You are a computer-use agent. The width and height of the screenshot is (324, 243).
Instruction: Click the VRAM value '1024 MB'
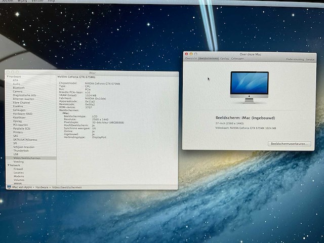[x=91, y=96]
